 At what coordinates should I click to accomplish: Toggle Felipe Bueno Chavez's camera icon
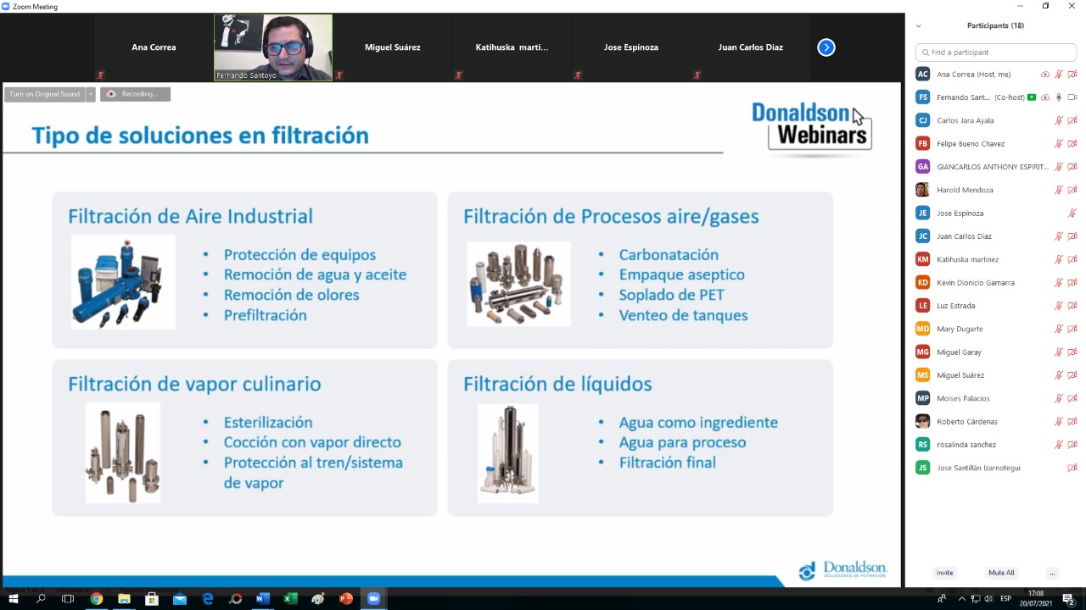1072,144
